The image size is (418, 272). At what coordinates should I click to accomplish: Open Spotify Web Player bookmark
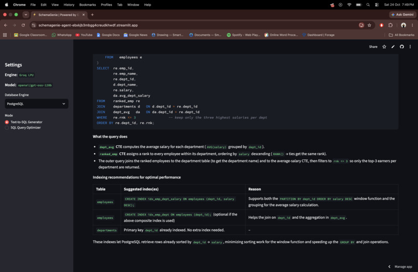point(243,35)
